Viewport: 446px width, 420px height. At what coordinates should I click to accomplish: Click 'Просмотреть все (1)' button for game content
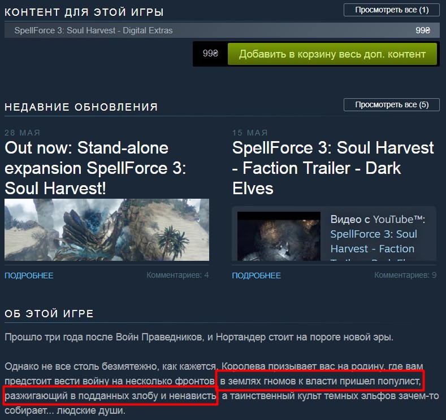point(391,10)
